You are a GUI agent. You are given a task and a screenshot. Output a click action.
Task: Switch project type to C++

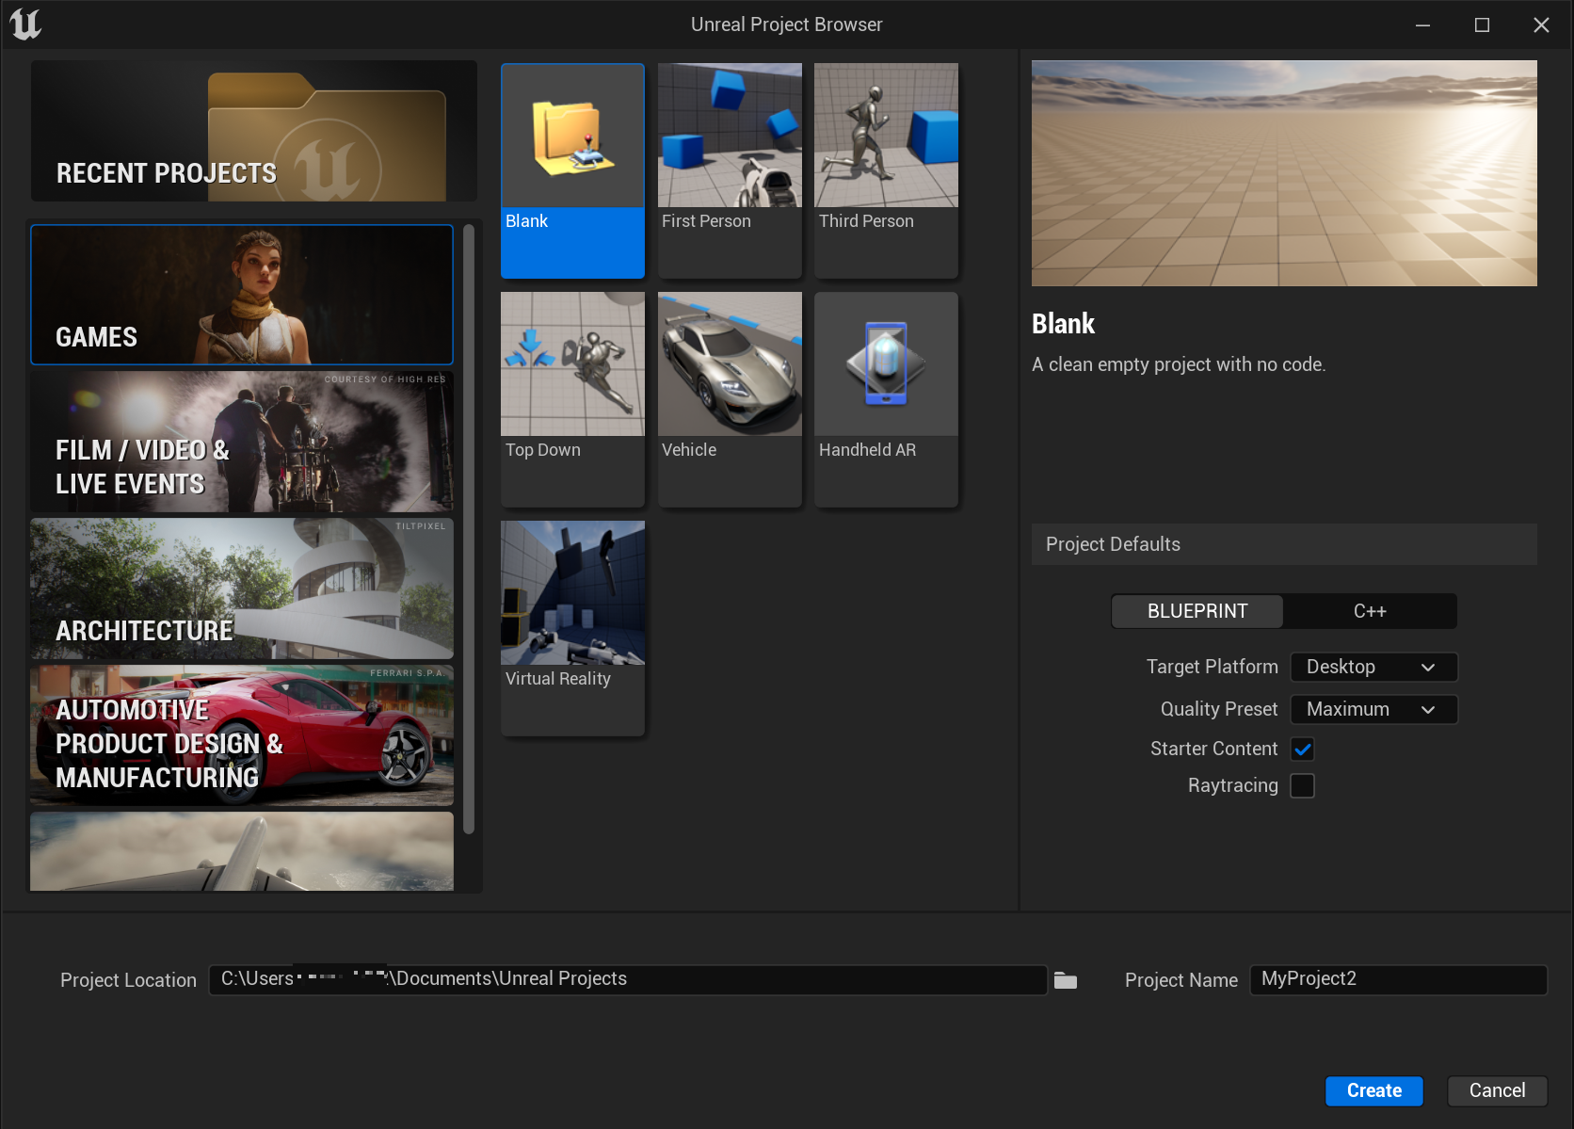tap(1370, 611)
